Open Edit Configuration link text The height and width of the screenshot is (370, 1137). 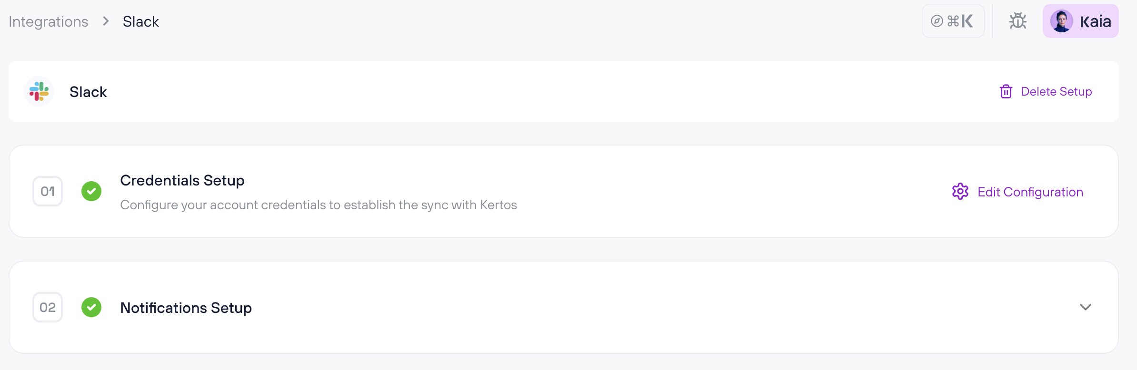point(1030,192)
